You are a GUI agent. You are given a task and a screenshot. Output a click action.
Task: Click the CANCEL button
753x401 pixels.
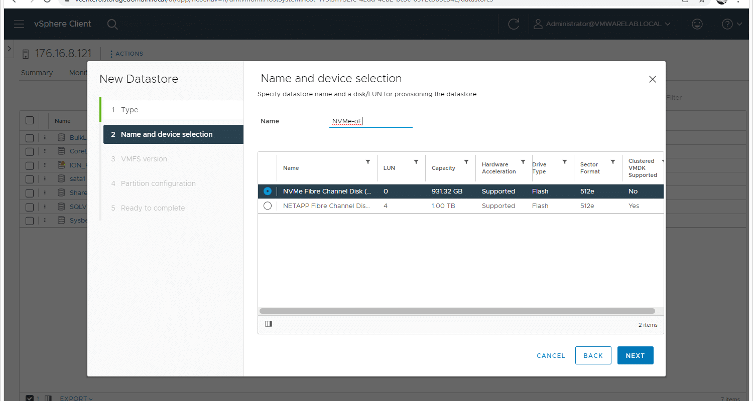tap(551, 355)
